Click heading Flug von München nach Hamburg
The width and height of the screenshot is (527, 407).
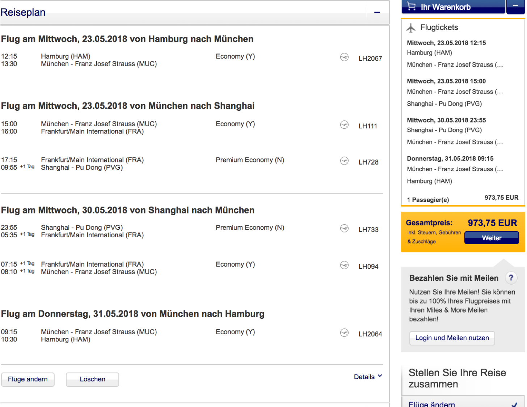133,314
